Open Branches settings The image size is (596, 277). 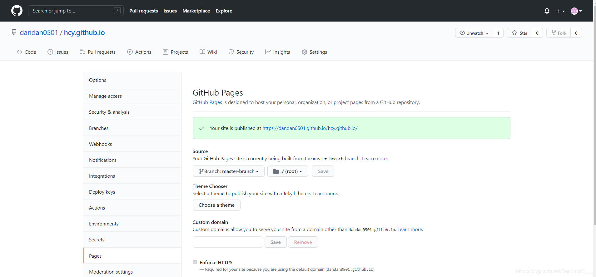tap(132, 128)
